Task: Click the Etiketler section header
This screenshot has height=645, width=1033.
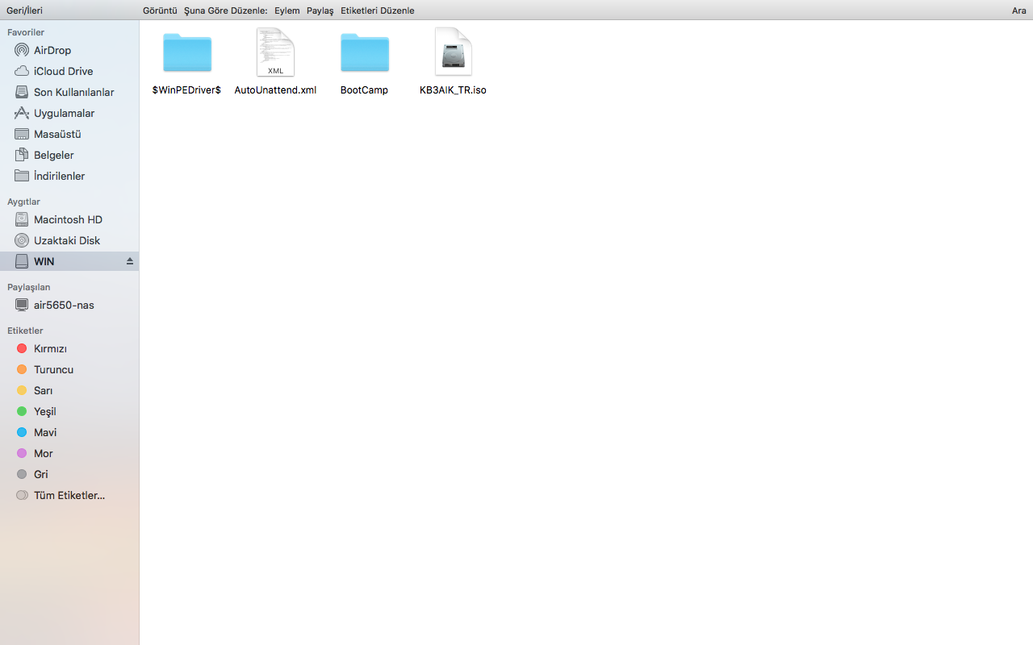Action: point(25,331)
